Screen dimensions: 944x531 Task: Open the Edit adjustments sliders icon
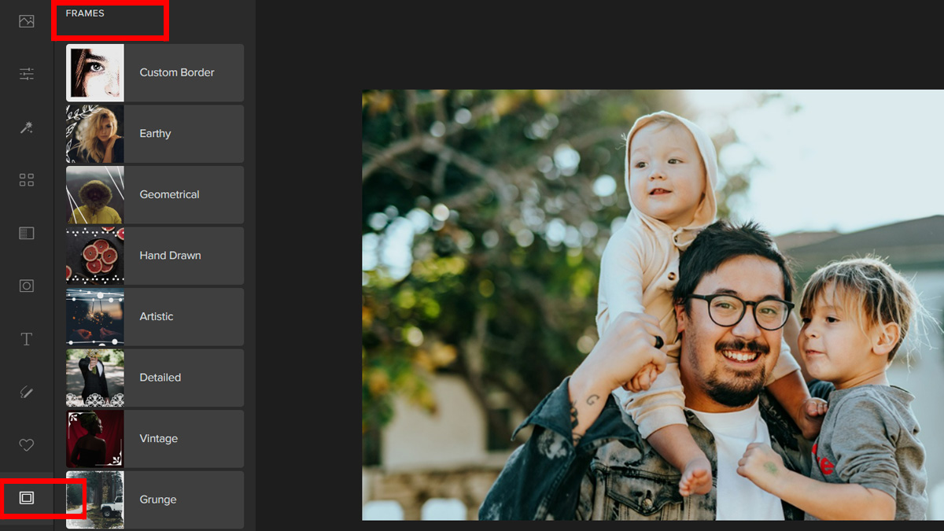tap(27, 74)
